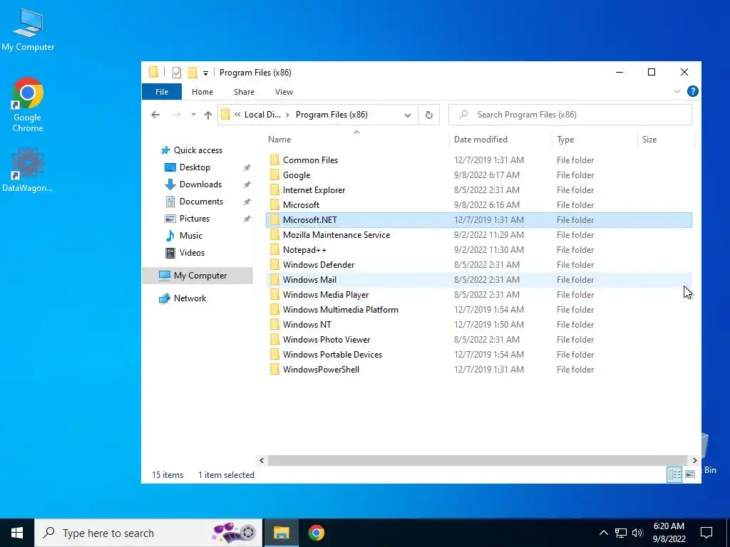Open Pictures in the navigation pane
The height and width of the screenshot is (547, 730).
(195, 218)
